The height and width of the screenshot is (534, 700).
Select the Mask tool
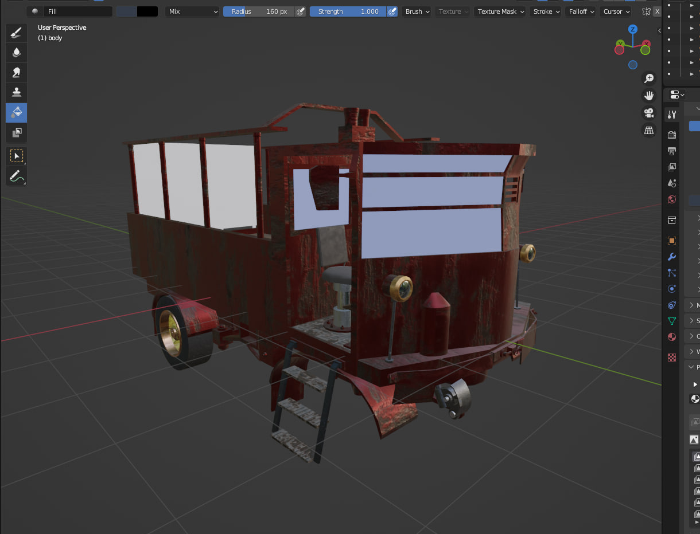(x=17, y=132)
